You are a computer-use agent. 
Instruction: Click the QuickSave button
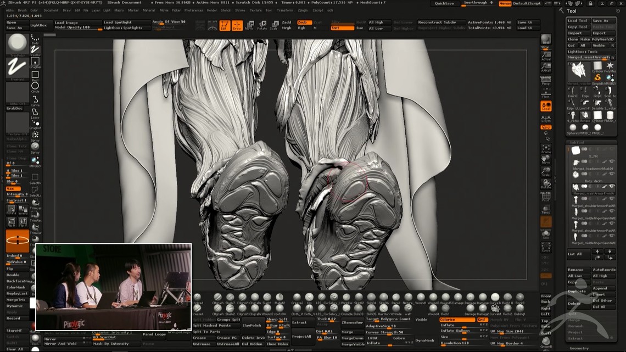444,3
